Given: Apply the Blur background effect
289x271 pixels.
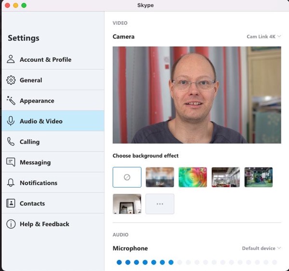Looking at the screenshot, I should coord(160,177).
